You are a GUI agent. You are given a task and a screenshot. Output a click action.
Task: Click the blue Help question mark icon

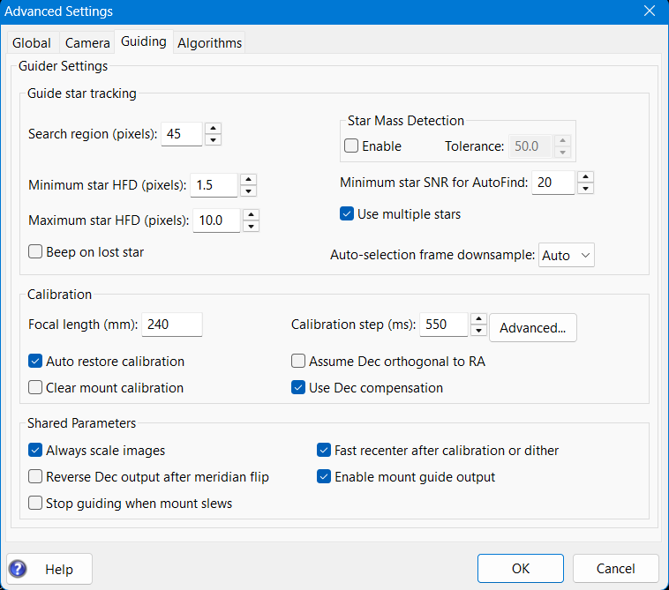pos(18,569)
